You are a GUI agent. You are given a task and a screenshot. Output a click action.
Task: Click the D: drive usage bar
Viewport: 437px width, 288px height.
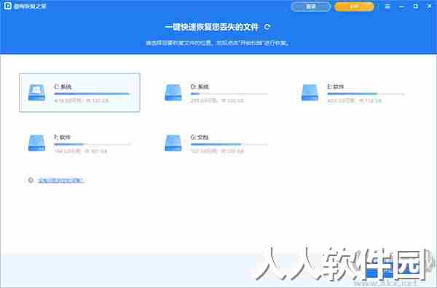pos(229,94)
